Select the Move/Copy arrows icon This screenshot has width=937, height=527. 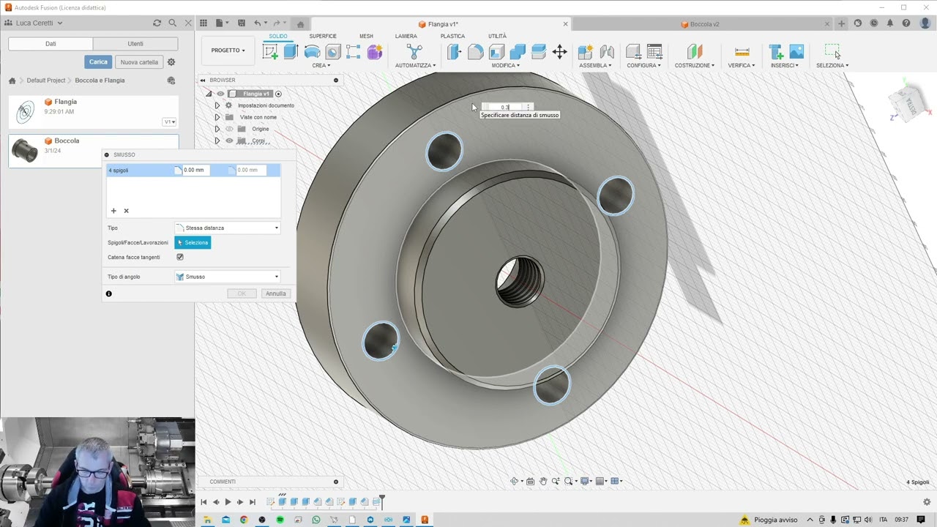(559, 51)
